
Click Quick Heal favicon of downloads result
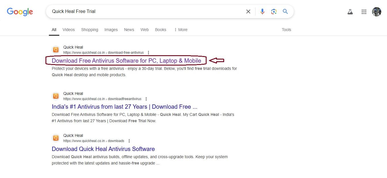(56, 138)
